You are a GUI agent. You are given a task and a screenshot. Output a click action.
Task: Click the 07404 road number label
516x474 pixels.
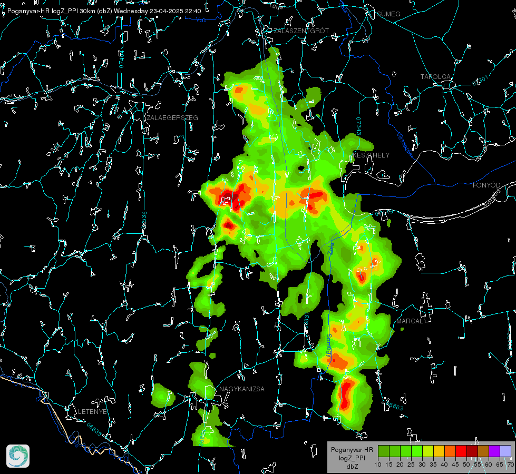pos(122,59)
